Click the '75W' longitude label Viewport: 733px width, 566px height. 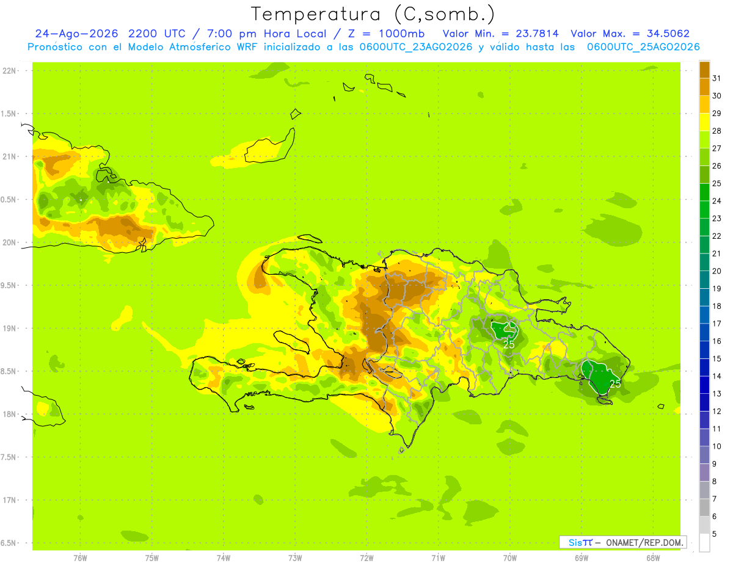point(152,558)
